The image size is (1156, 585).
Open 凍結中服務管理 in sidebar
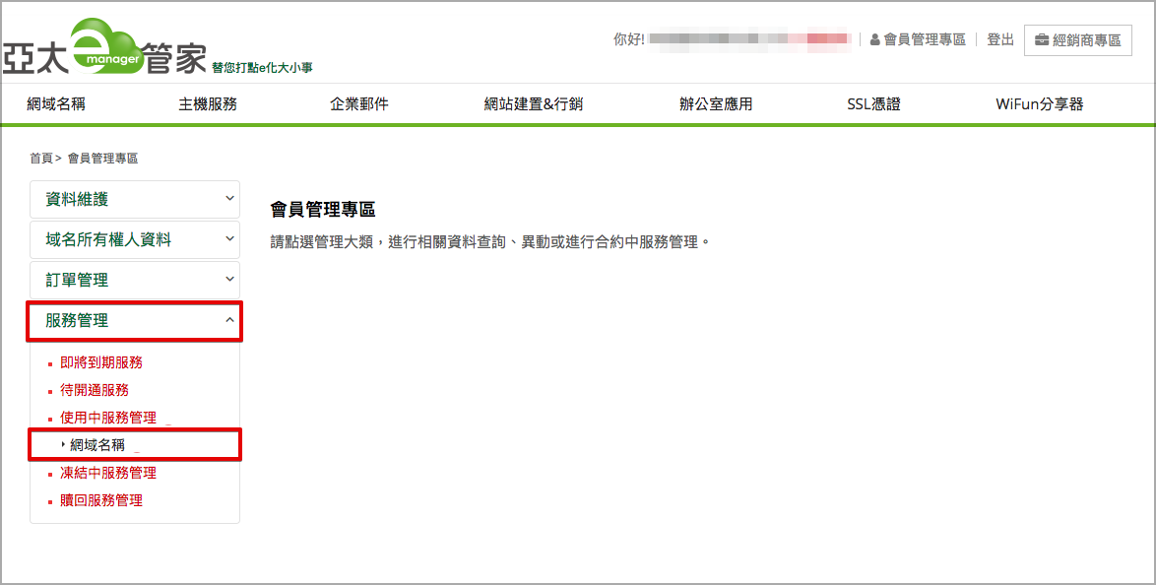click(x=108, y=473)
